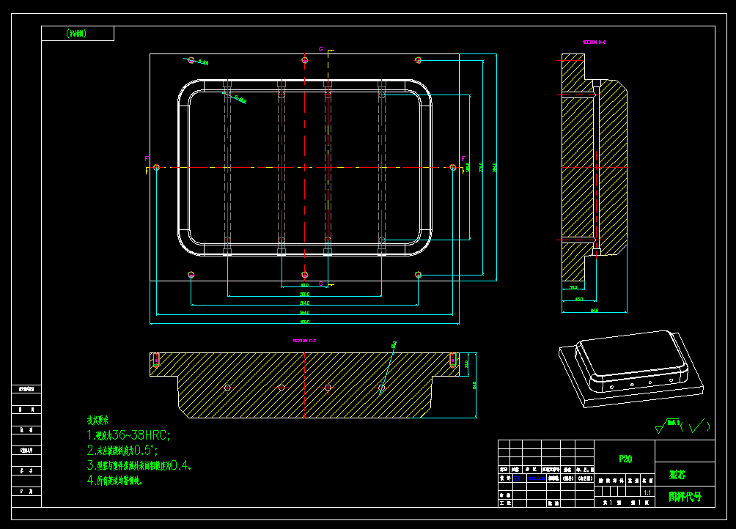This screenshot has height=529, width=736.
Task: Click the F section marker at left of top view
Action: click(147, 159)
